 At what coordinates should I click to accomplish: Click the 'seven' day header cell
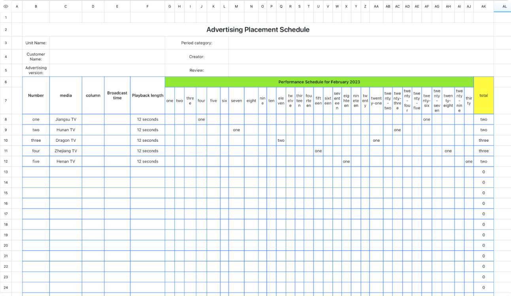236,101
